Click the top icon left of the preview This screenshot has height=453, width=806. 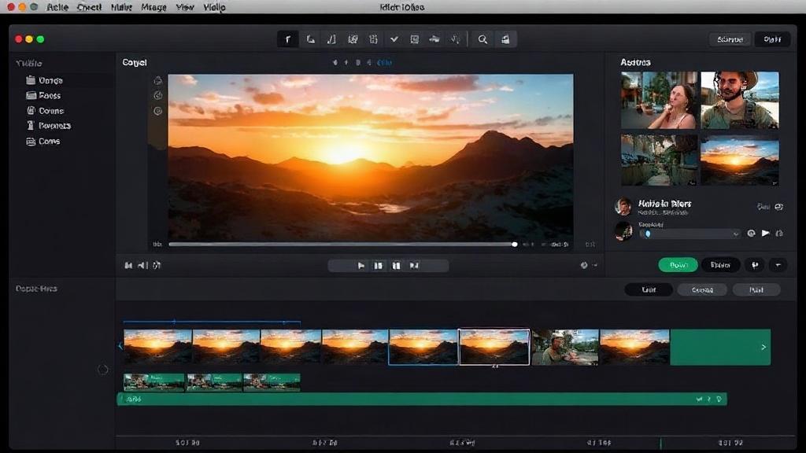click(157, 80)
